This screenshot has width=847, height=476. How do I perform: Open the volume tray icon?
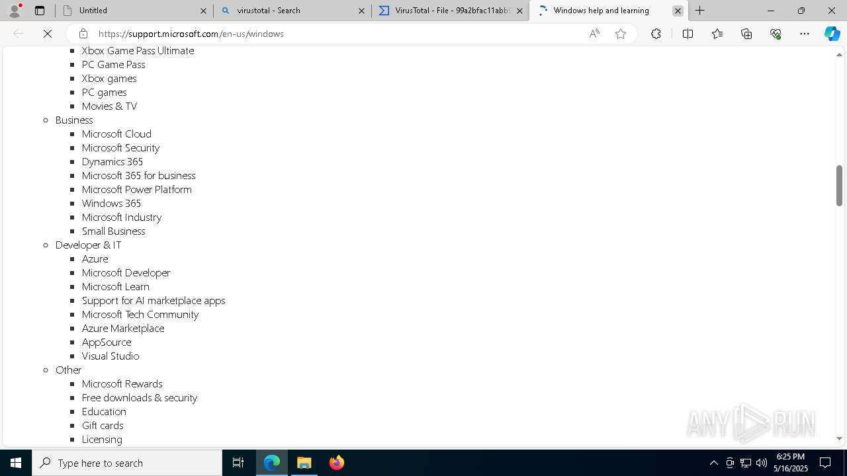[762, 463]
